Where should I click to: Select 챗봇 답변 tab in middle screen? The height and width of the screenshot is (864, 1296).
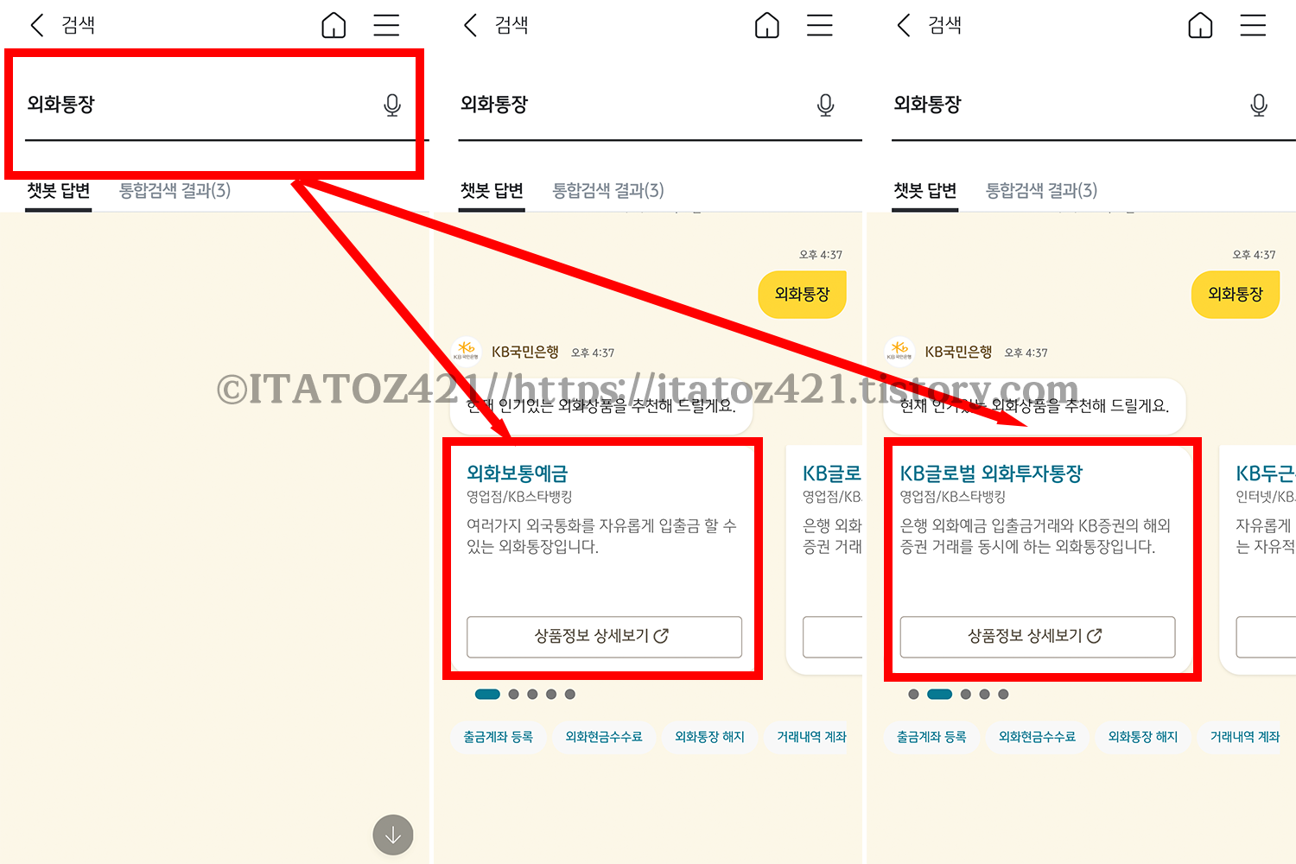492,191
